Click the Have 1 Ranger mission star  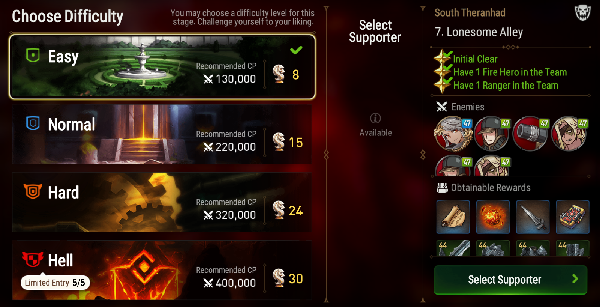click(x=442, y=85)
